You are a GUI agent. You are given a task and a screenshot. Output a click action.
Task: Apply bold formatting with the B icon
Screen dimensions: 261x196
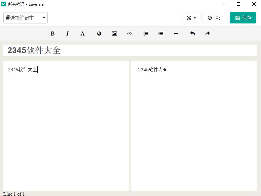(x=53, y=34)
